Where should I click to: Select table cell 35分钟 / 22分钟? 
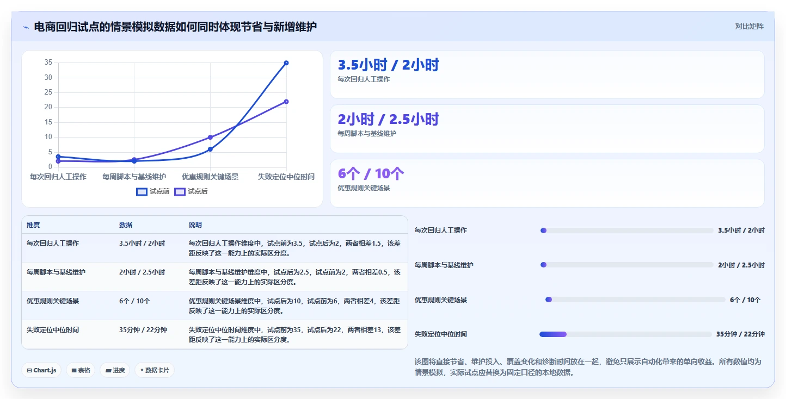(143, 330)
